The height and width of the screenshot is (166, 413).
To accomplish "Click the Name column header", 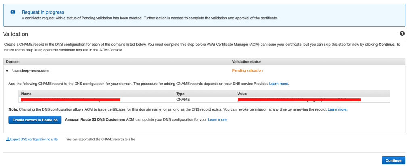I will [x=26, y=94].
